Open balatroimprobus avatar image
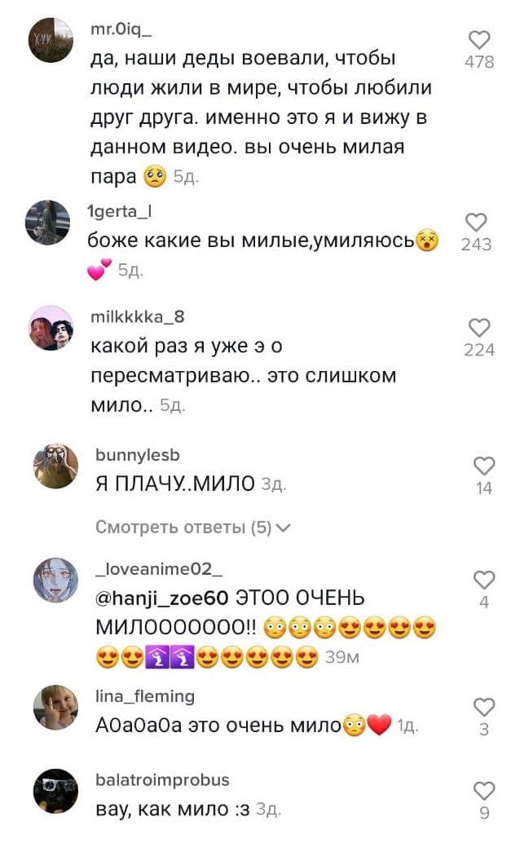The width and height of the screenshot is (529, 852). [x=55, y=791]
